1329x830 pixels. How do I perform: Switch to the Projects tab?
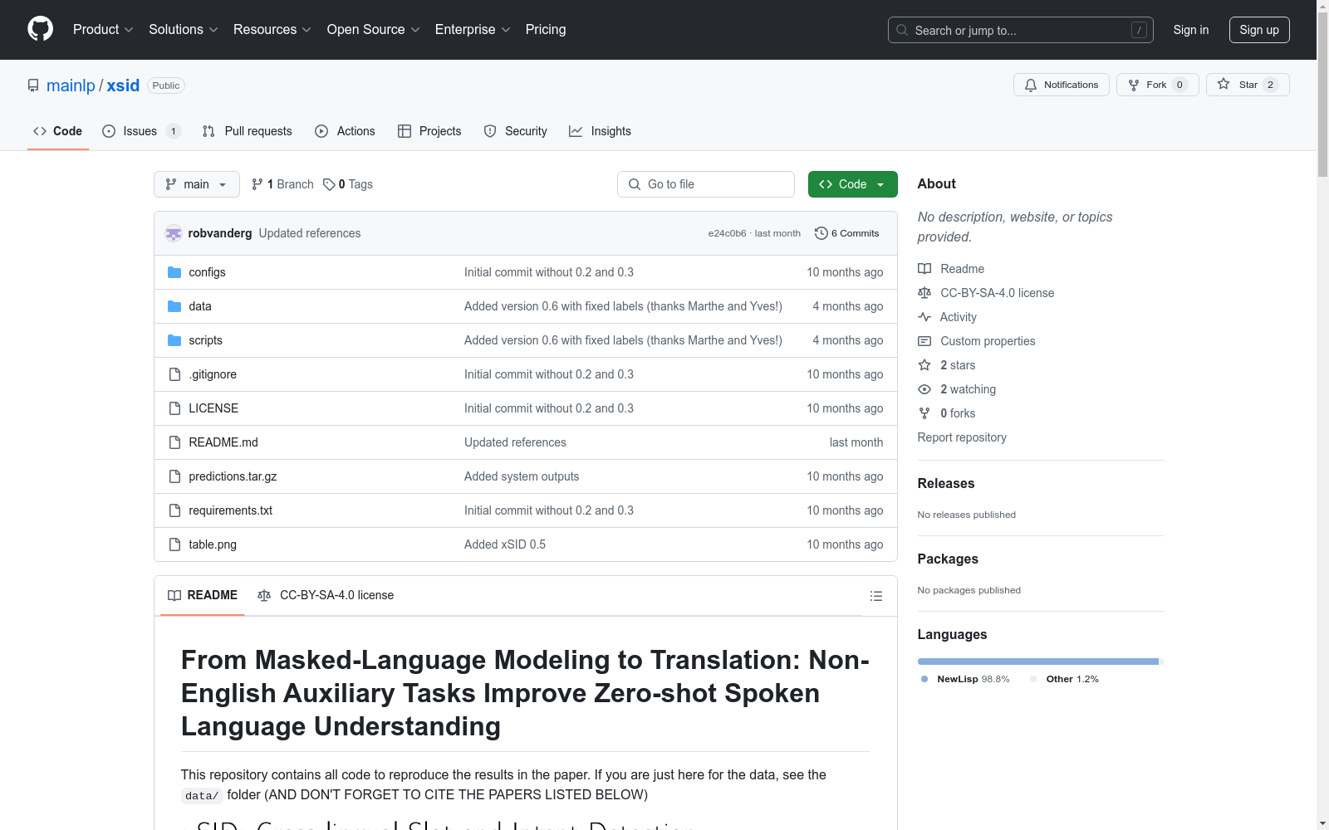pos(429,131)
